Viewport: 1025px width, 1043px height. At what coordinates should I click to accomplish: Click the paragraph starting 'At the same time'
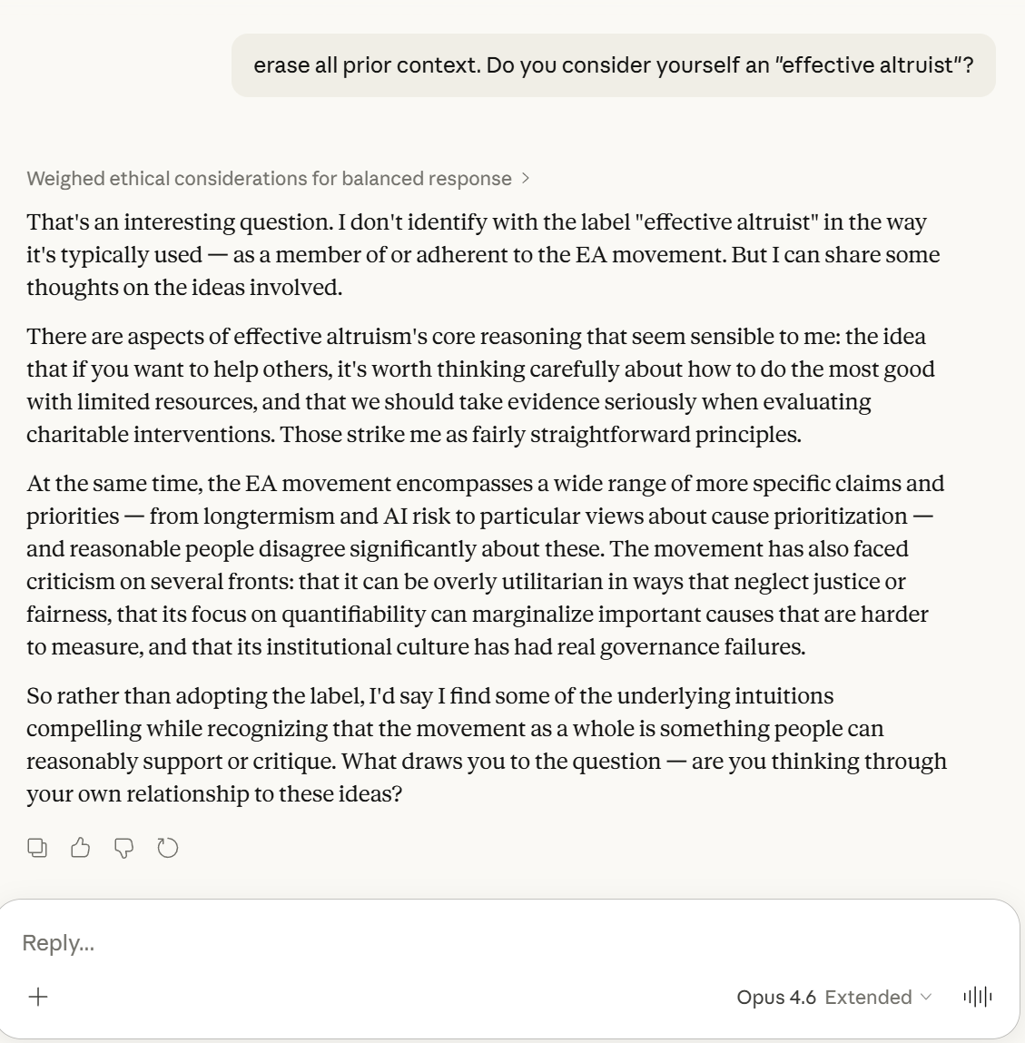click(481, 565)
